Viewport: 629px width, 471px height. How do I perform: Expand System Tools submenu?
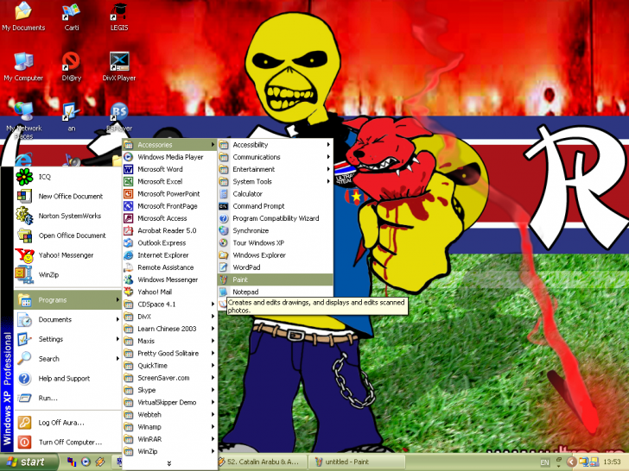[x=275, y=181]
